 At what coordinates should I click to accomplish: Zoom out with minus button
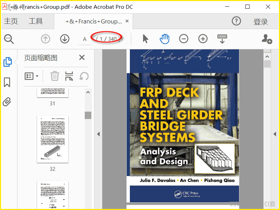(183, 39)
